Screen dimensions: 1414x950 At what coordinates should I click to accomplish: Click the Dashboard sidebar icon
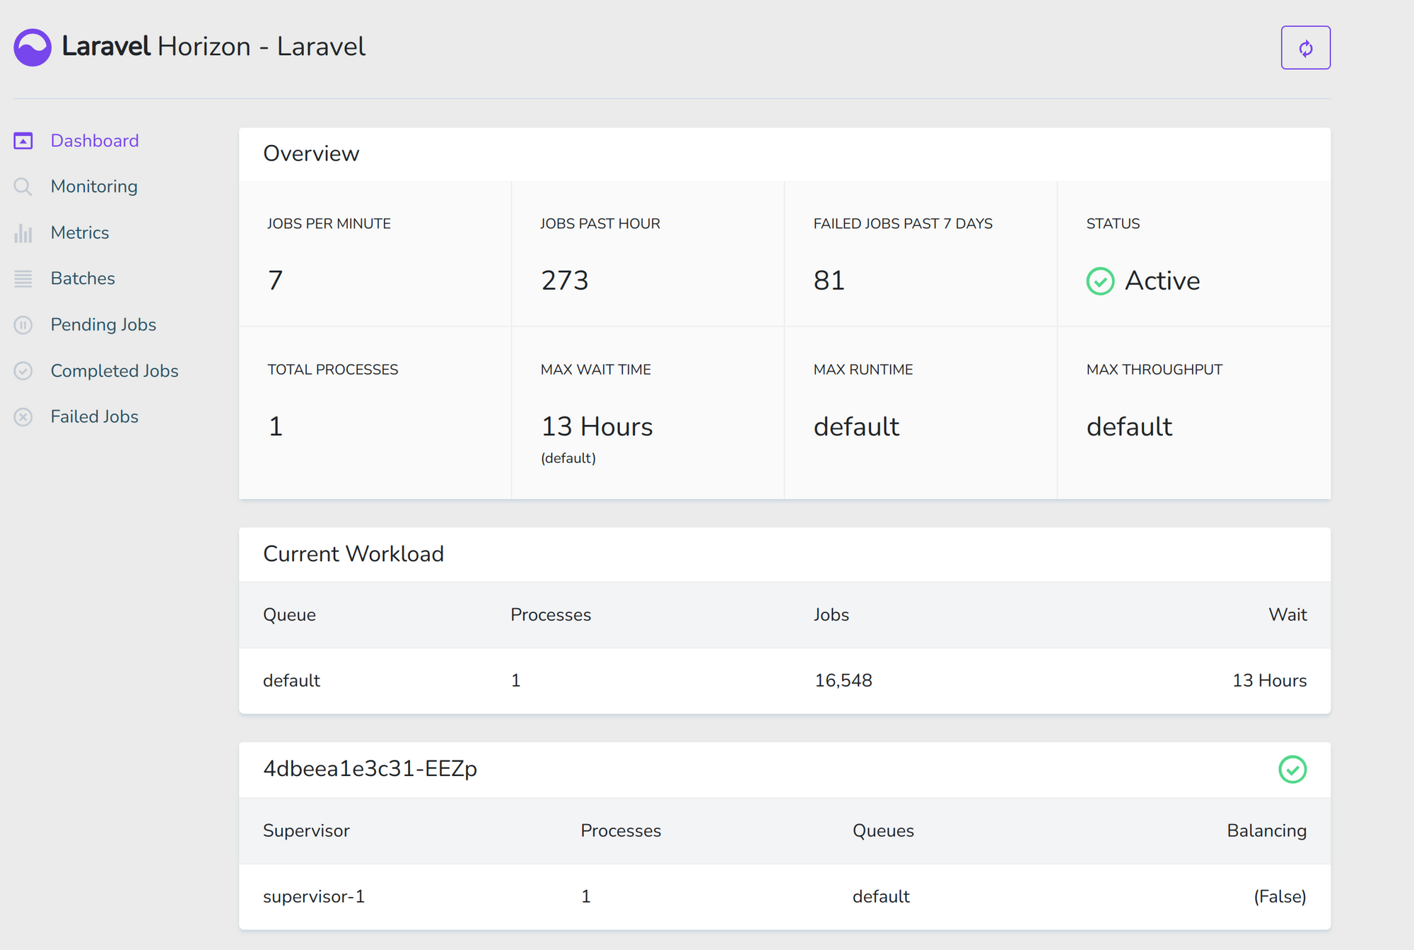23,141
